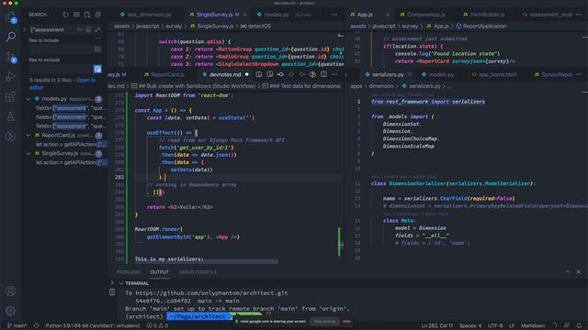Open the Explorer view in activity bar
The height and width of the screenshot is (330, 588).
click(x=11, y=17)
